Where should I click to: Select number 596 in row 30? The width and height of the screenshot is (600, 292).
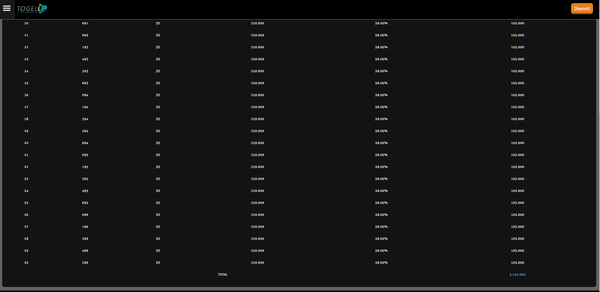tap(85, 263)
